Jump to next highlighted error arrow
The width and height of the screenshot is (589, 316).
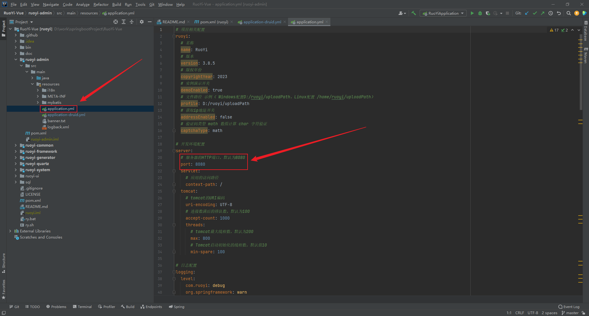[579, 30]
